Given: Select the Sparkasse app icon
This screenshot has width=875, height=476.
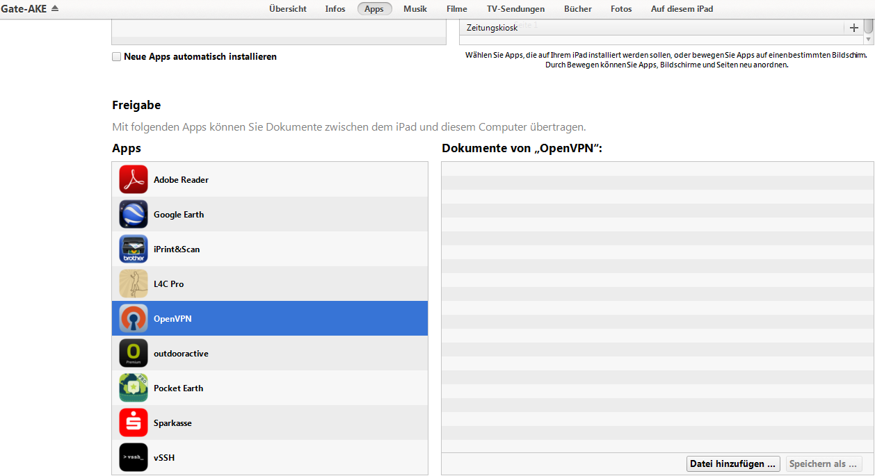Looking at the screenshot, I should (133, 422).
